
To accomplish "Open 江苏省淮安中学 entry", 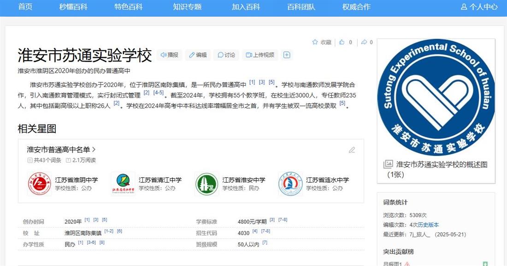I will pyautogui.click(x=244, y=180).
